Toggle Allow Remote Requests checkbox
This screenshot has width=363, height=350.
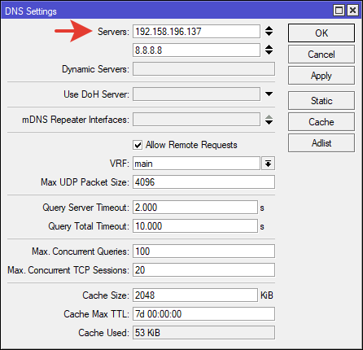(x=138, y=145)
